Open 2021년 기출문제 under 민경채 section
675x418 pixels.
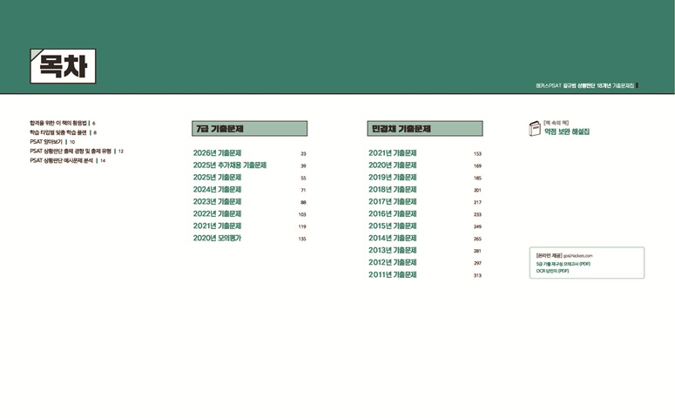[392, 152]
